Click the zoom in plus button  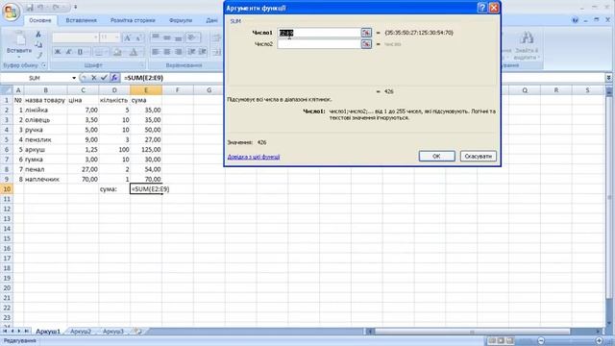coord(599,340)
